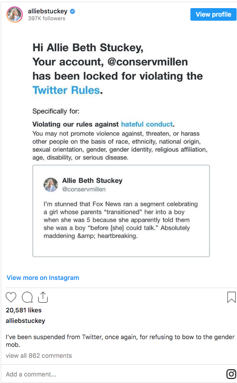The image size is (237, 383).
Task: Click the View profile button
Action: (x=214, y=15)
